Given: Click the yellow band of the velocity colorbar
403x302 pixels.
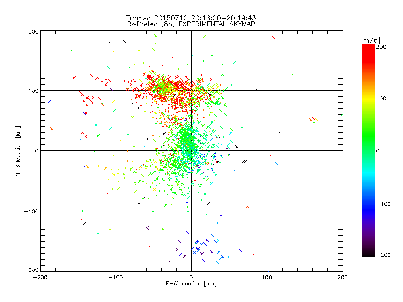Looking at the screenshot, I should [369, 99].
